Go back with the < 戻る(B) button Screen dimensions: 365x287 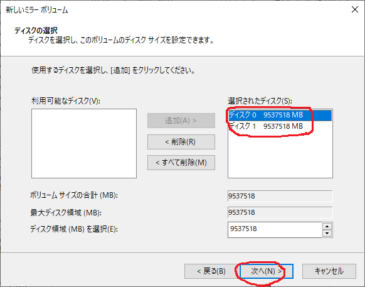tap(211, 271)
